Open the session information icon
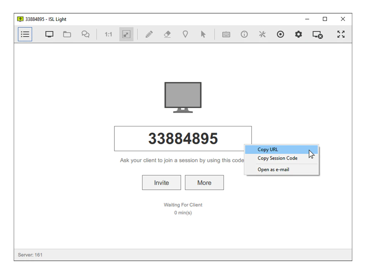366x274 pixels. coord(244,34)
